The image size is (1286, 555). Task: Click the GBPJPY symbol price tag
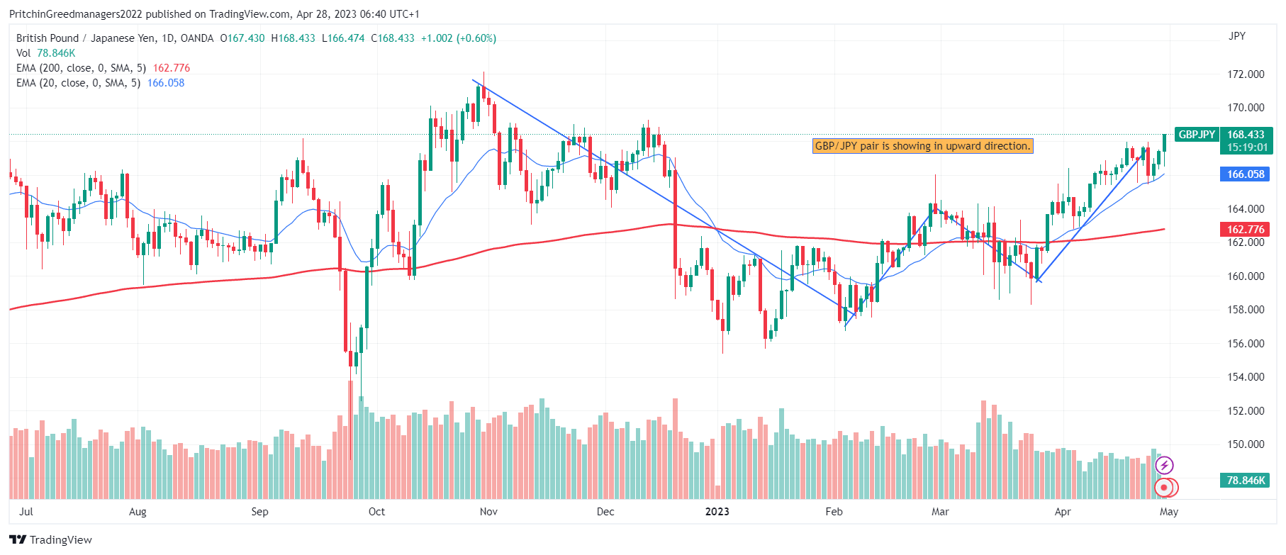1197,135
